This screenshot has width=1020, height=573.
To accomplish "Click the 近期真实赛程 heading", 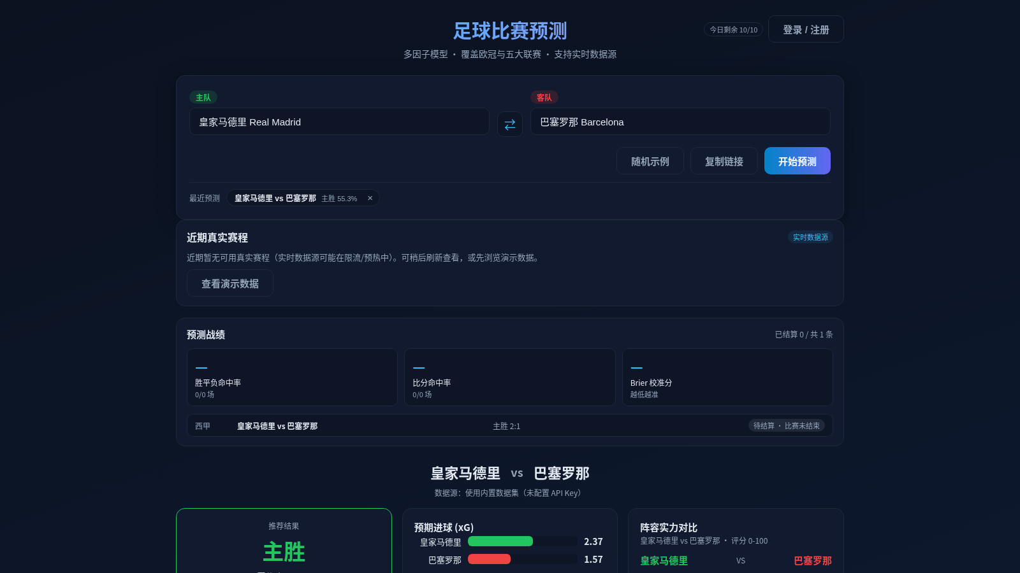I will [x=217, y=237].
